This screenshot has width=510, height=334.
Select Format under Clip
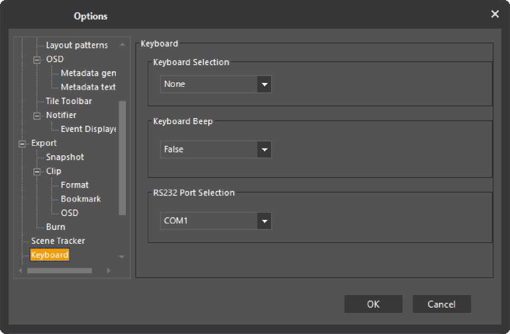(75, 185)
